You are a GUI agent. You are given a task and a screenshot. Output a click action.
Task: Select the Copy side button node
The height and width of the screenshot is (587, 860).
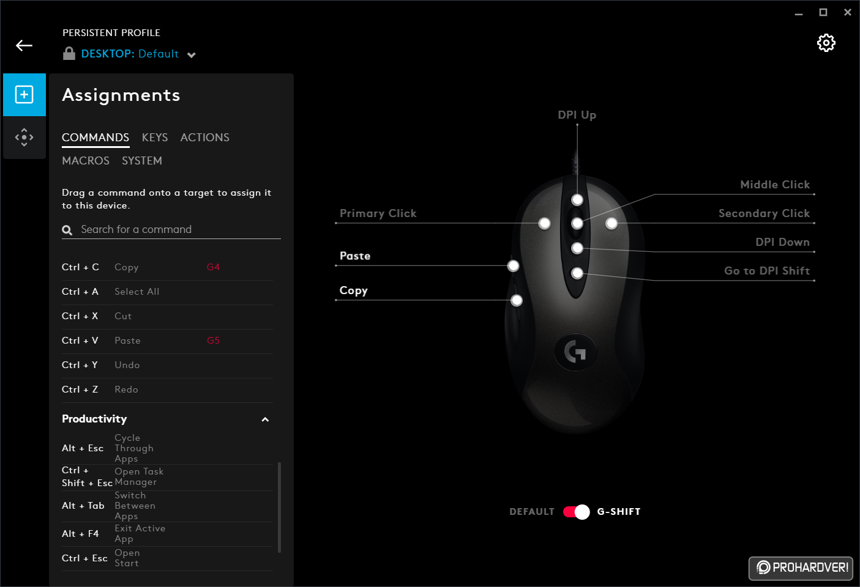(x=517, y=300)
